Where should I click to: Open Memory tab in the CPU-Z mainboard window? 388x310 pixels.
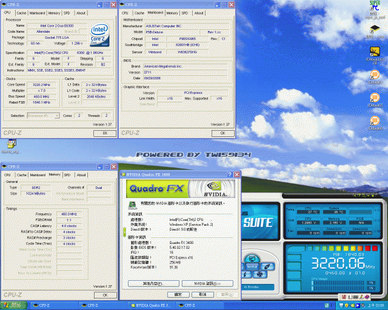click(172, 13)
